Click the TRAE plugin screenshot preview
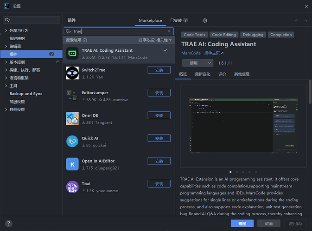Viewport: 312px width, 231px height. [x=243, y=126]
